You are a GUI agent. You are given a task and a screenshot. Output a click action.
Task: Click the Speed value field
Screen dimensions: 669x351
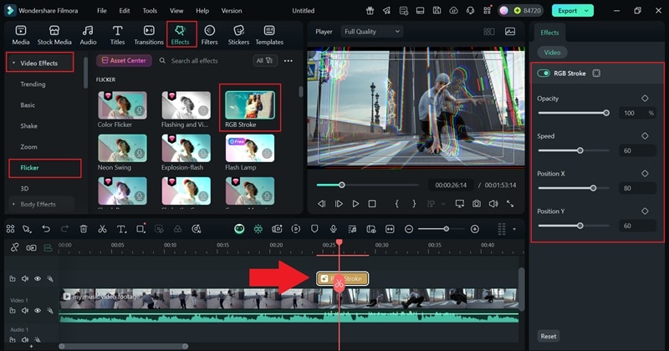(x=637, y=150)
